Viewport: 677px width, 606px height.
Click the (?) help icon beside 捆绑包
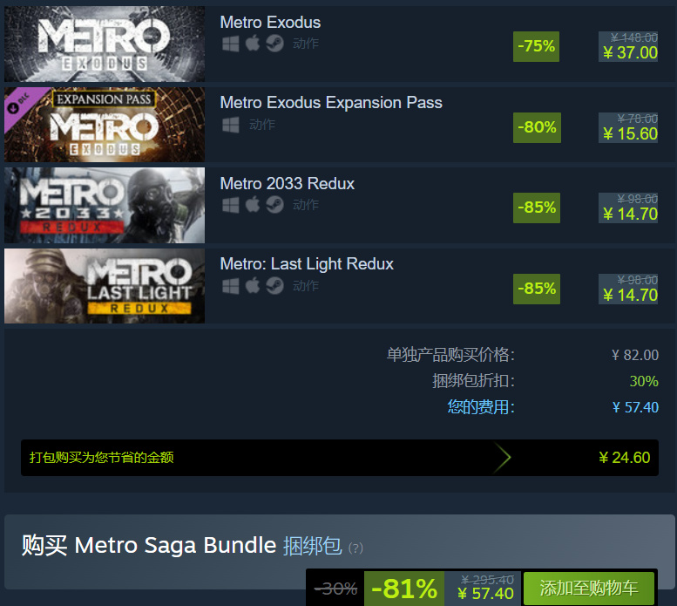(x=355, y=548)
